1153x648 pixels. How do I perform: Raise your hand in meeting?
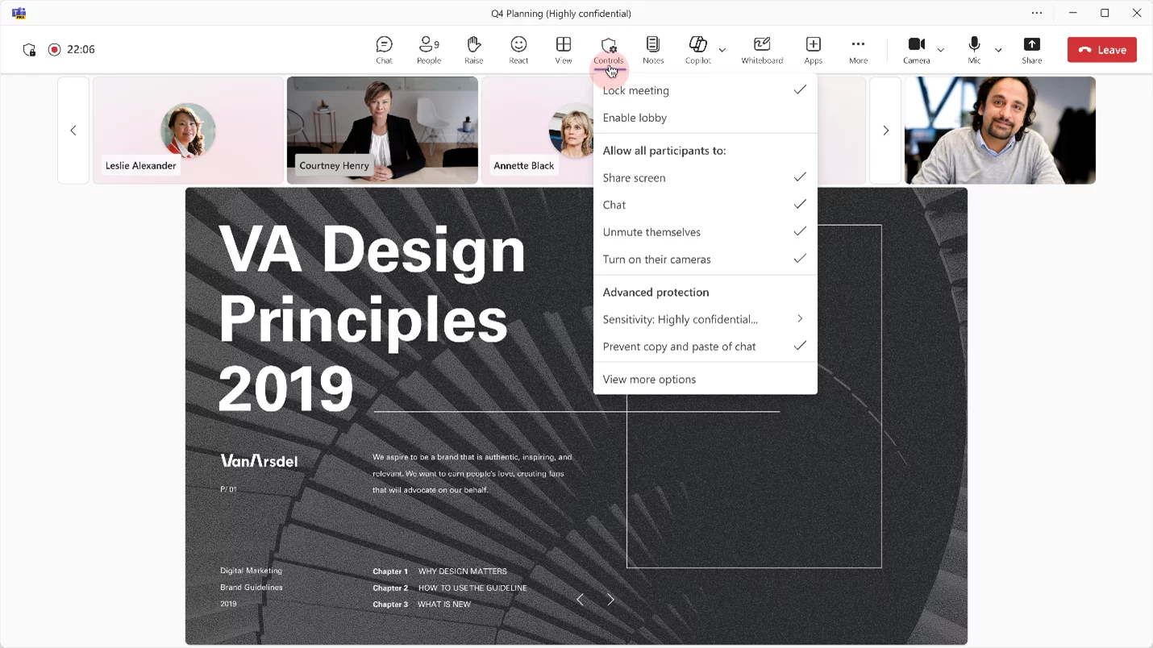(473, 49)
